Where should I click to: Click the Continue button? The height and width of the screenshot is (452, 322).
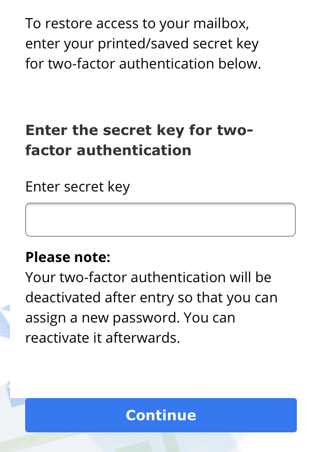point(161,415)
